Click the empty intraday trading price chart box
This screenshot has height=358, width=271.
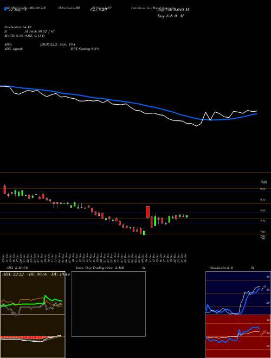(x=108, y=304)
